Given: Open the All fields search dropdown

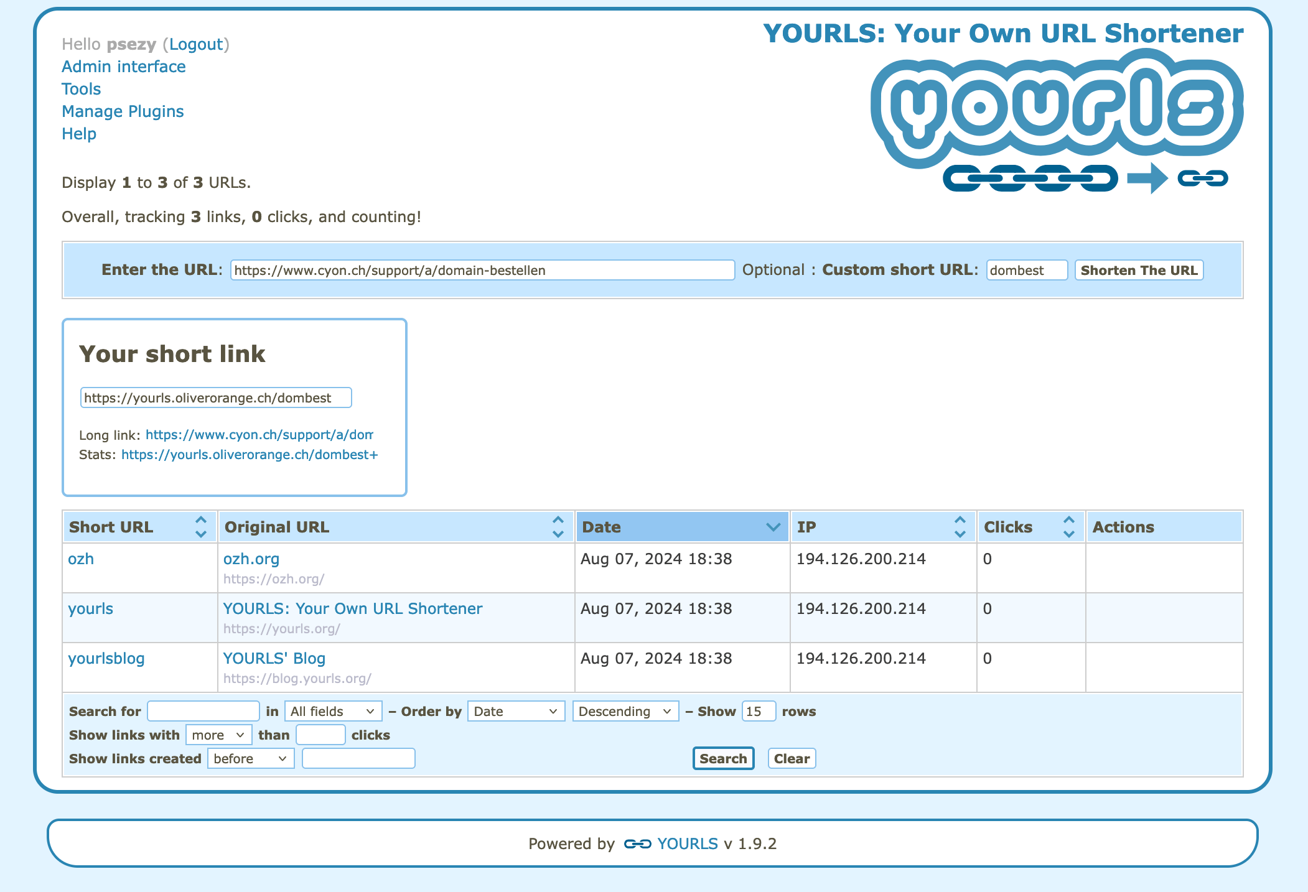Looking at the screenshot, I should point(333,711).
